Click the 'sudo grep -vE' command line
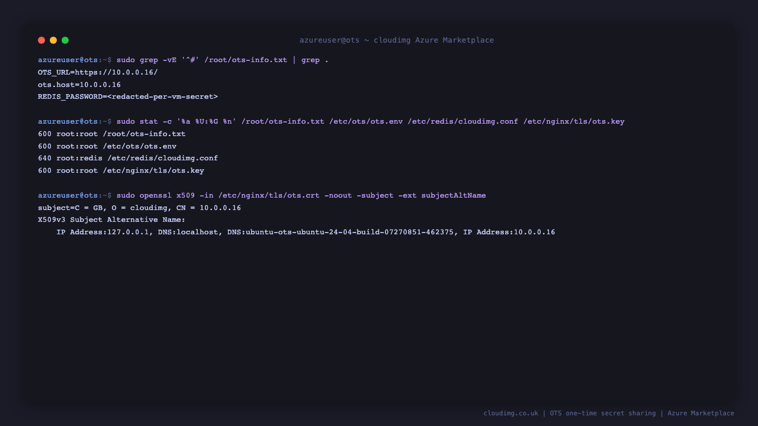 [183, 60]
